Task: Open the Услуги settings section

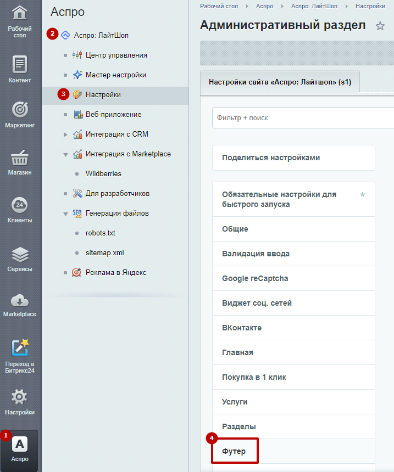Action: coord(293,402)
